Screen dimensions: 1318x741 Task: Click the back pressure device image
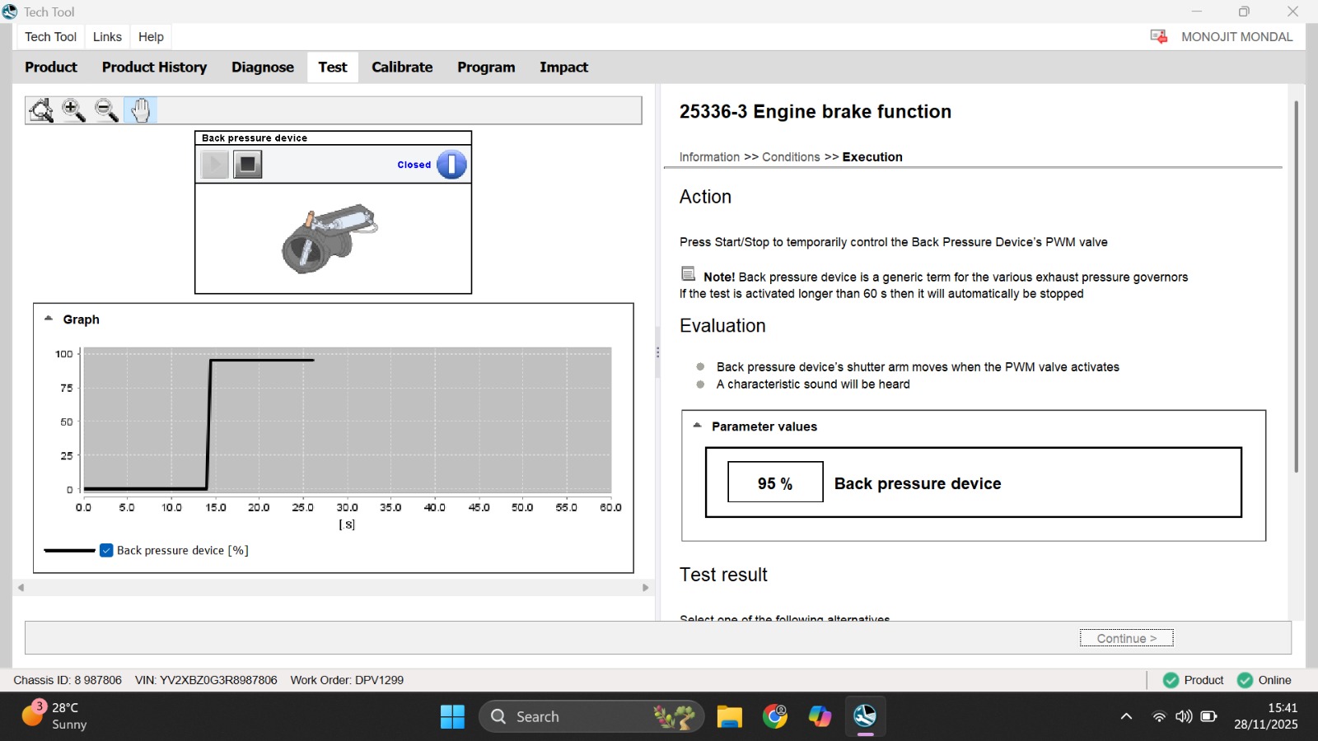point(329,238)
